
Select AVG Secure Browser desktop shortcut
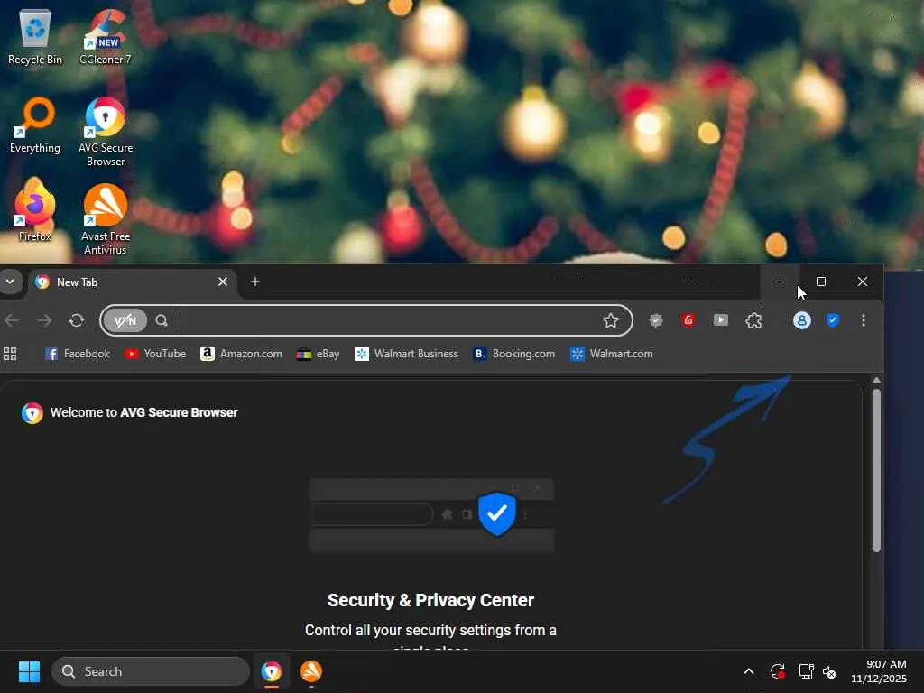click(x=106, y=132)
